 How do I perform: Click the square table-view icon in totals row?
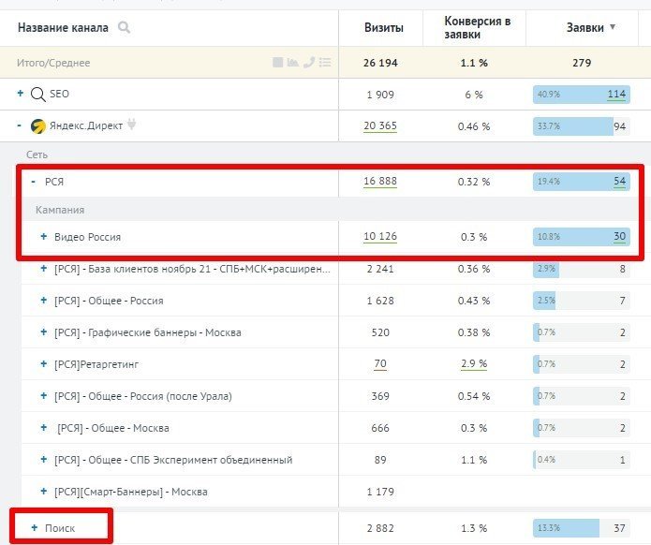pos(278,63)
